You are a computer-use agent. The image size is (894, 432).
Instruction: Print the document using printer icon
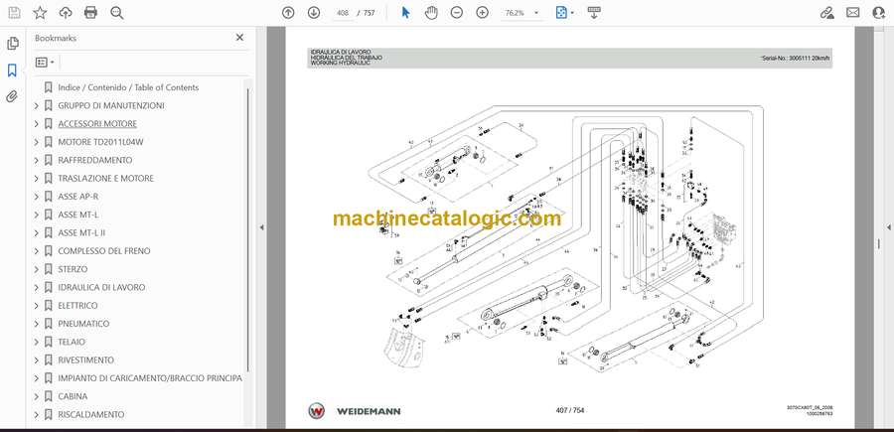point(90,13)
